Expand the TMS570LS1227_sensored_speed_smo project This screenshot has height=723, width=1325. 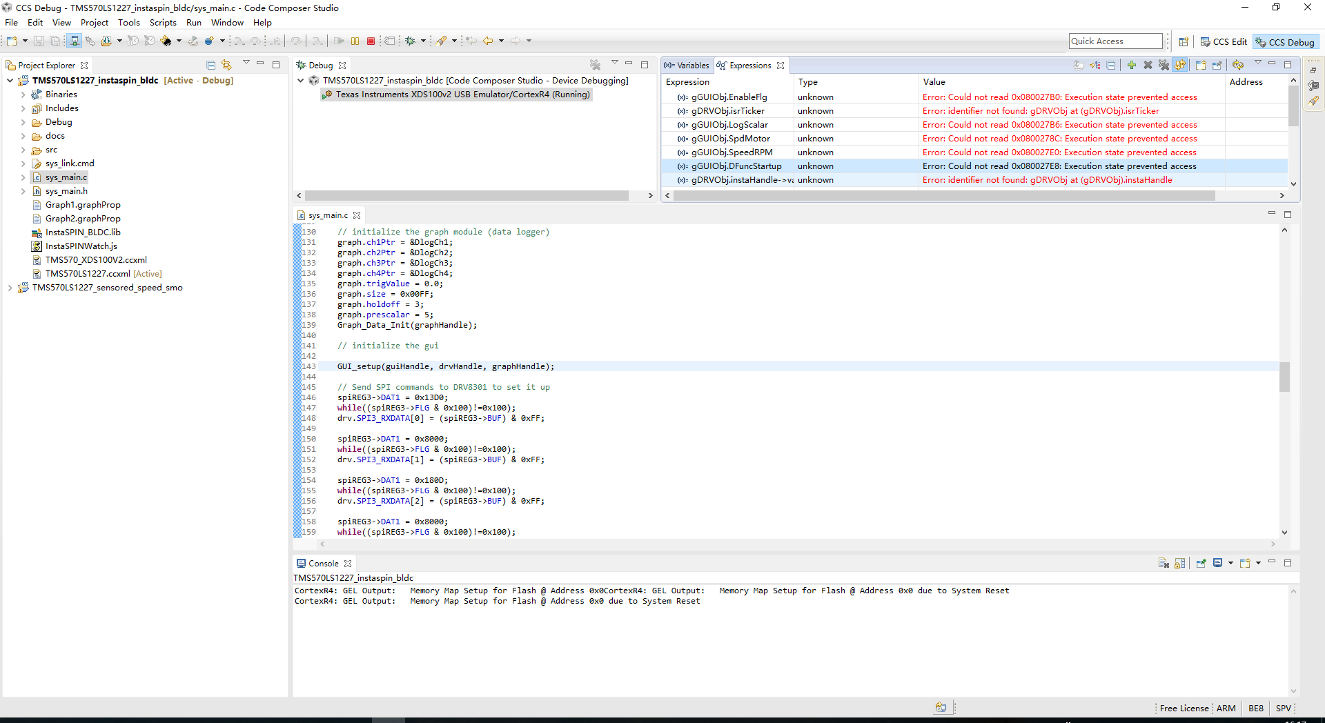pyautogui.click(x=10, y=288)
